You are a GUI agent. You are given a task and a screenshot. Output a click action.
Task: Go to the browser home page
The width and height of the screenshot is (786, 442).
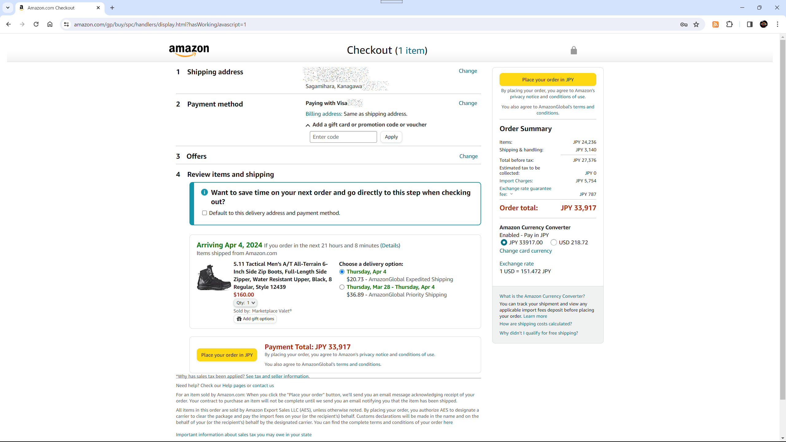50,24
